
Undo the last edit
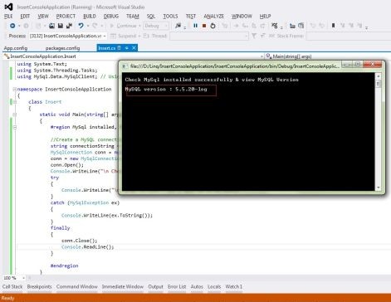(81, 26)
